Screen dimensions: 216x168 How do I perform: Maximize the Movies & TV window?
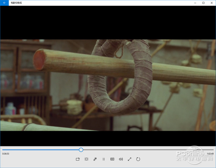click(203, 3)
